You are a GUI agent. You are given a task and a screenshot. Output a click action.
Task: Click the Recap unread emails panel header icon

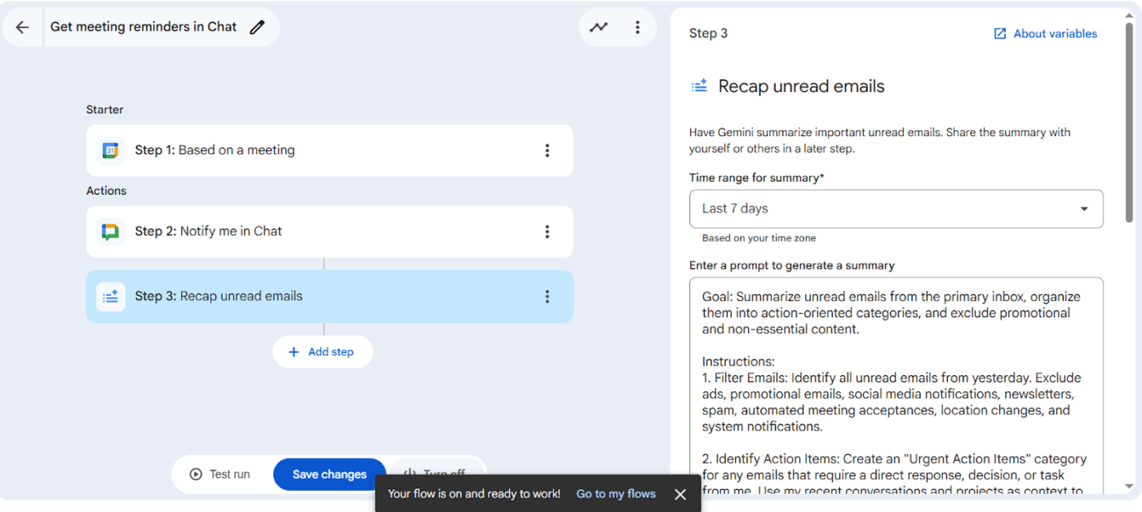(698, 85)
